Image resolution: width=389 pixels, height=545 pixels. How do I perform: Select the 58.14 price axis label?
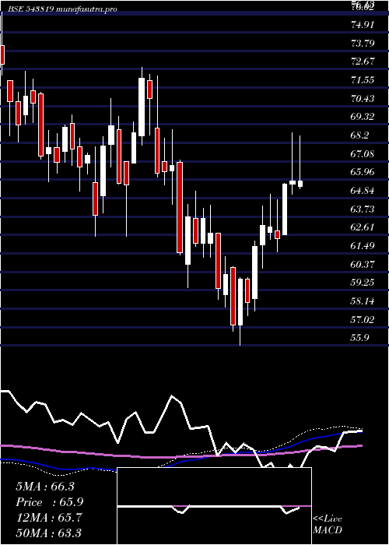[x=363, y=301]
